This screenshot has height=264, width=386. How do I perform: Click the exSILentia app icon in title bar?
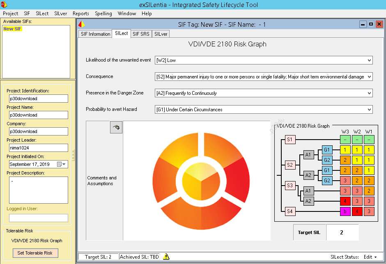click(4, 5)
